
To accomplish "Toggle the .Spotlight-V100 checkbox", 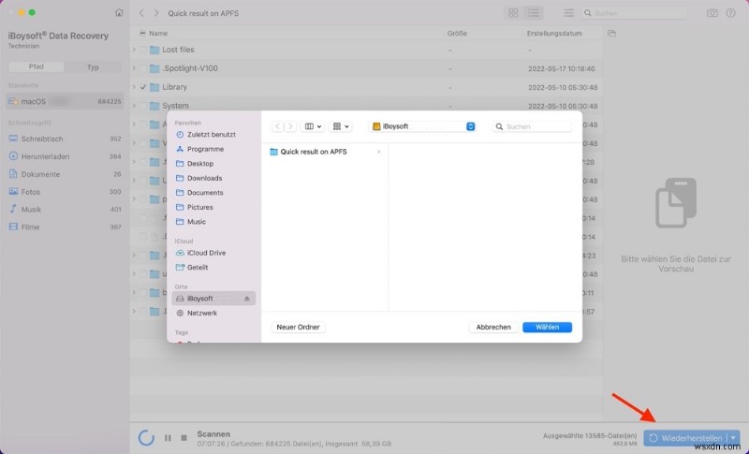I will point(143,68).
